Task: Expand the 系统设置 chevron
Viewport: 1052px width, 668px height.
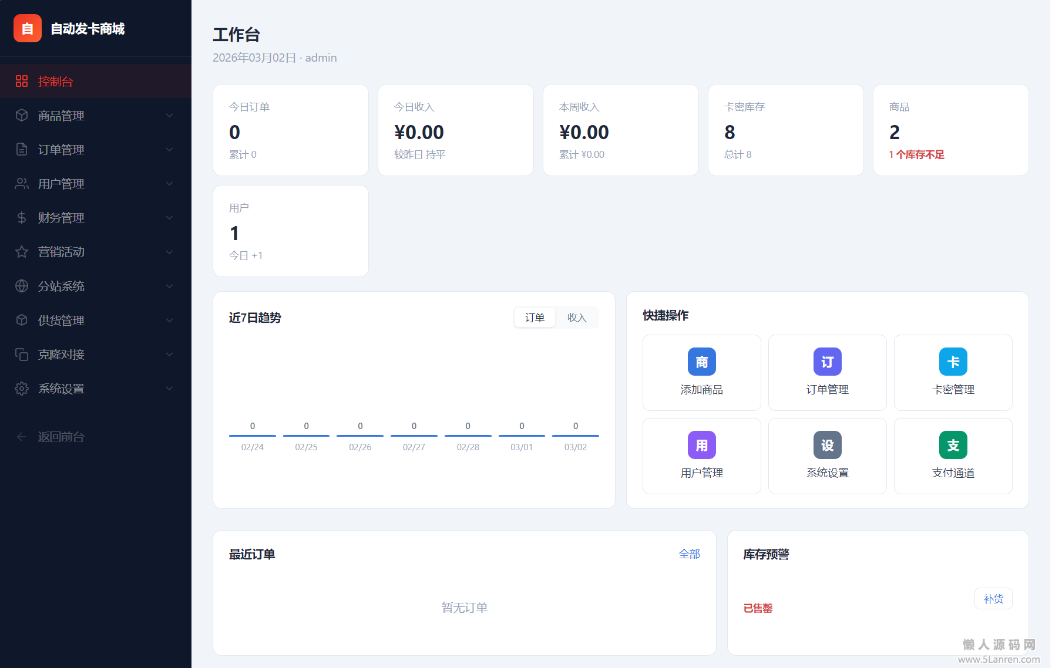Action: coord(170,389)
